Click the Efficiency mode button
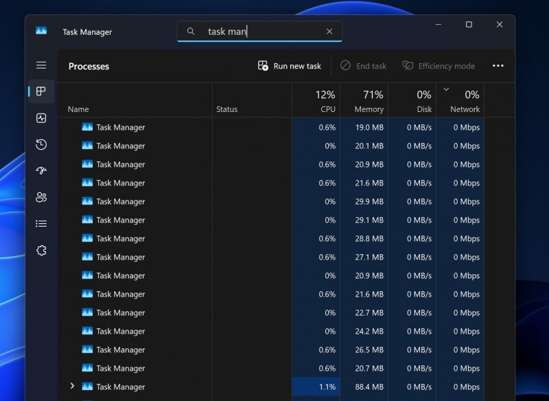 coord(439,66)
